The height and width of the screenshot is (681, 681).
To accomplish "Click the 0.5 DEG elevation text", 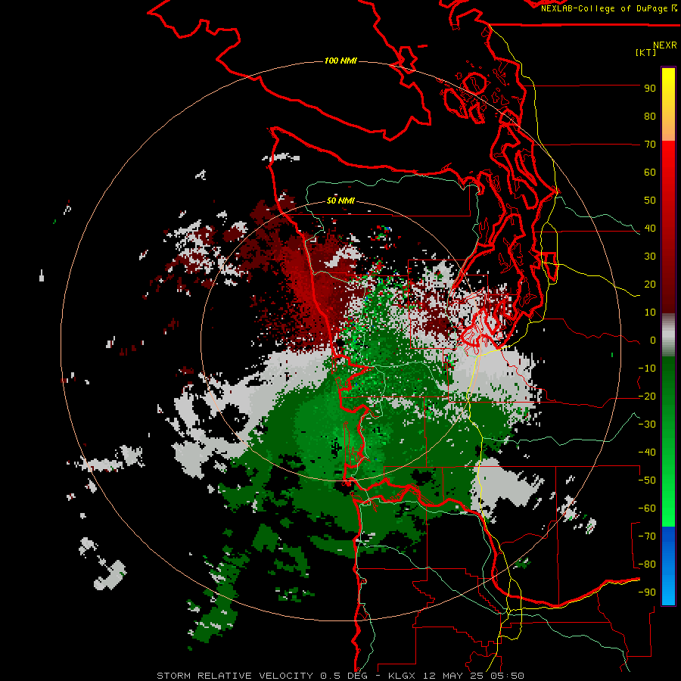I will pos(344,676).
